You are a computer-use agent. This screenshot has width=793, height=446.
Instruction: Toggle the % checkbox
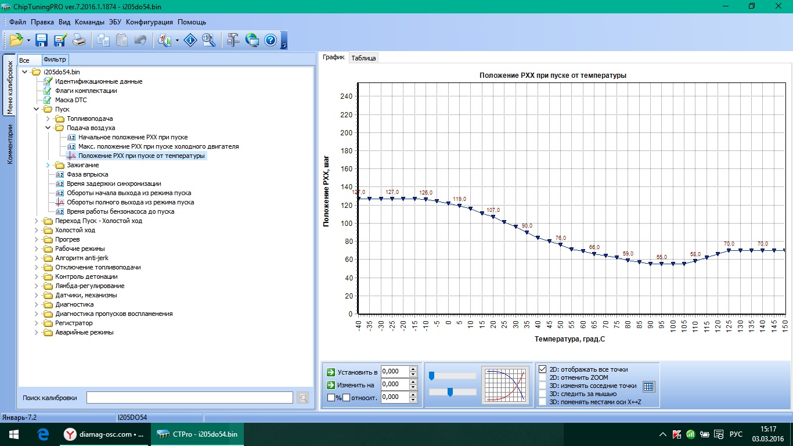pyautogui.click(x=331, y=398)
